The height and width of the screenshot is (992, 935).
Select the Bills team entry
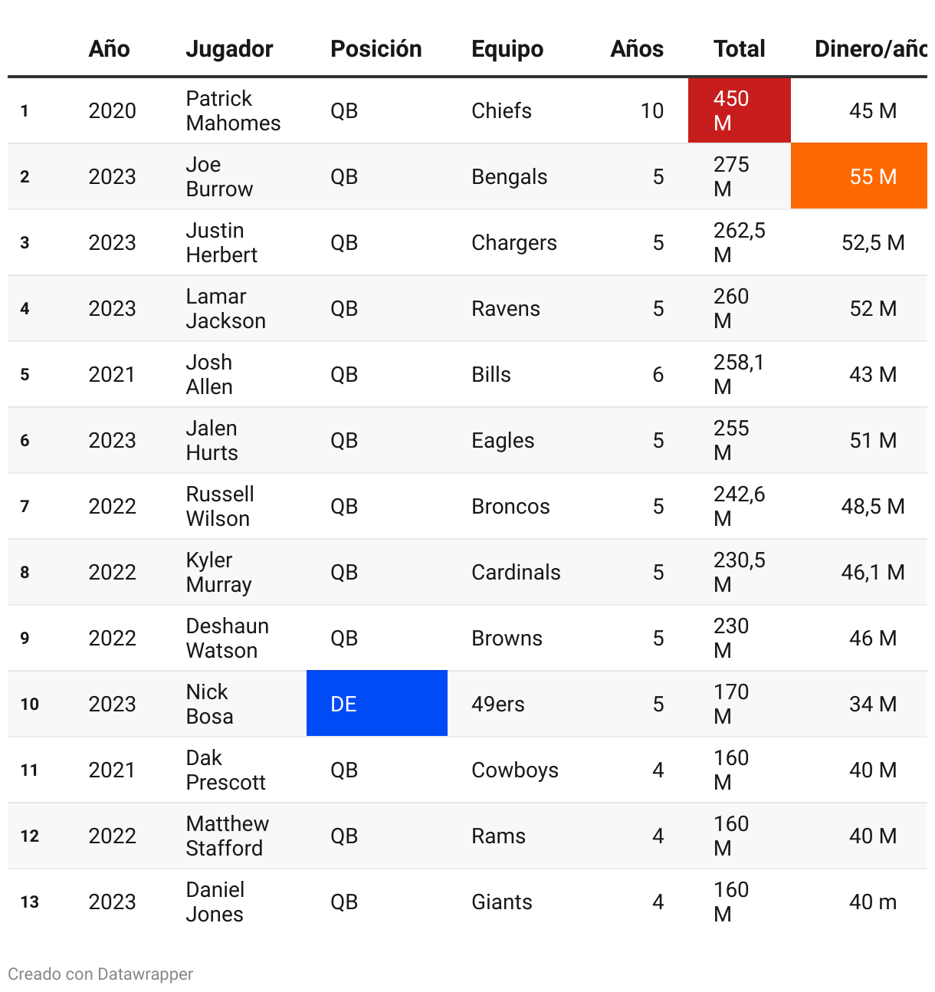coord(491,374)
